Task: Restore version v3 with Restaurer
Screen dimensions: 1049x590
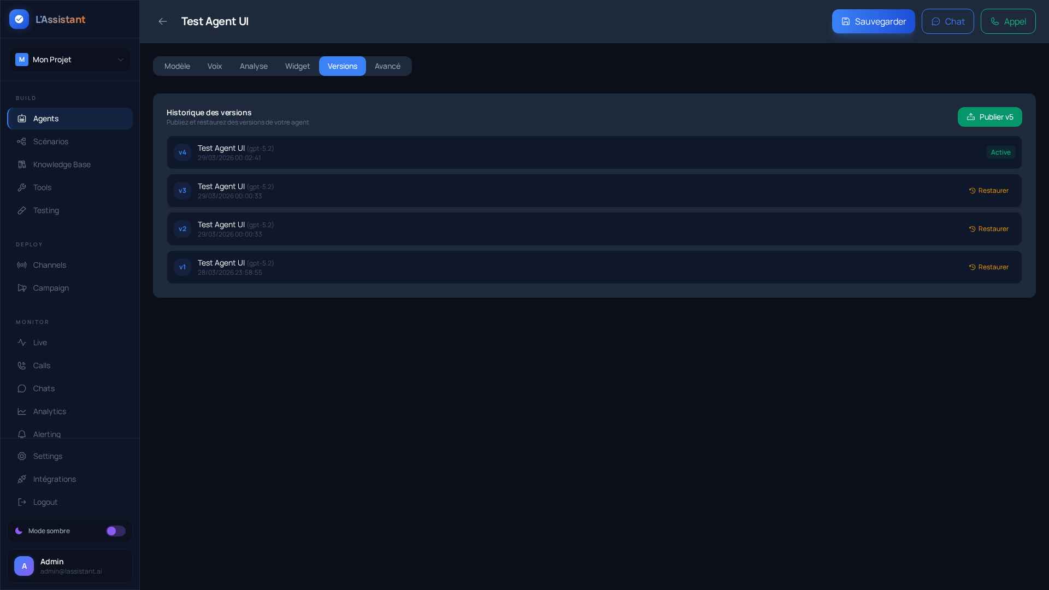Action: point(988,191)
